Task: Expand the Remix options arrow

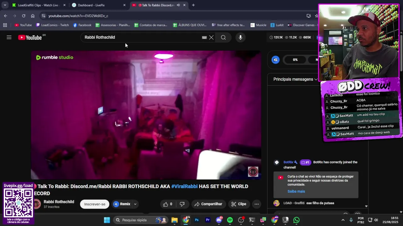Action: (x=135, y=204)
